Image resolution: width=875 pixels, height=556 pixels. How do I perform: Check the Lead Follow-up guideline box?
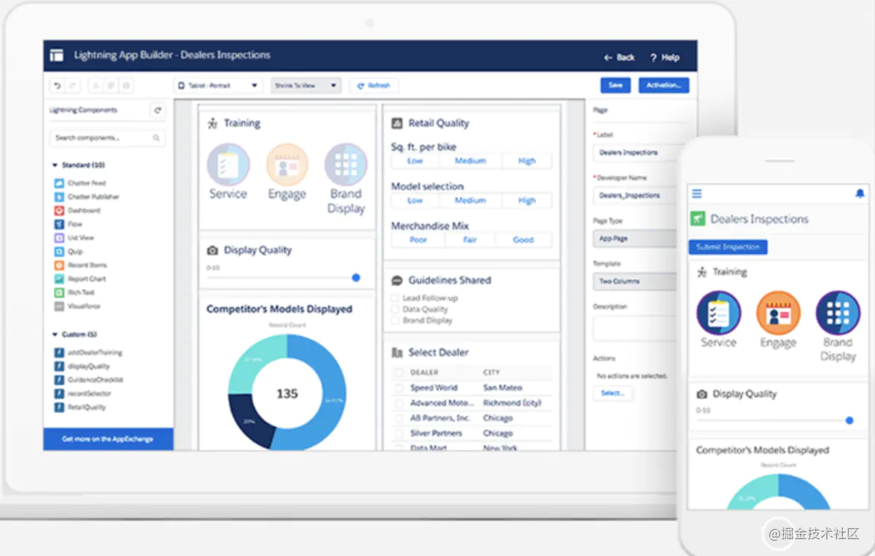395,298
